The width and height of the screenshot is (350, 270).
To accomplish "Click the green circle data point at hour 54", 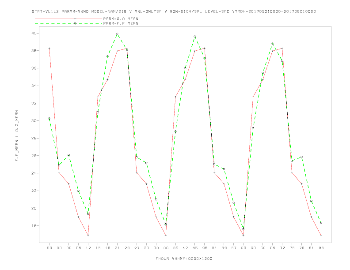I will pyautogui.click(x=224, y=169).
